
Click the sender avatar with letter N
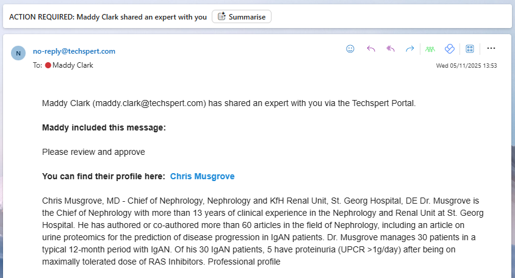point(18,53)
